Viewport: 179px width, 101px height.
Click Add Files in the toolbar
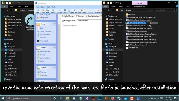(x=74, y=11)
